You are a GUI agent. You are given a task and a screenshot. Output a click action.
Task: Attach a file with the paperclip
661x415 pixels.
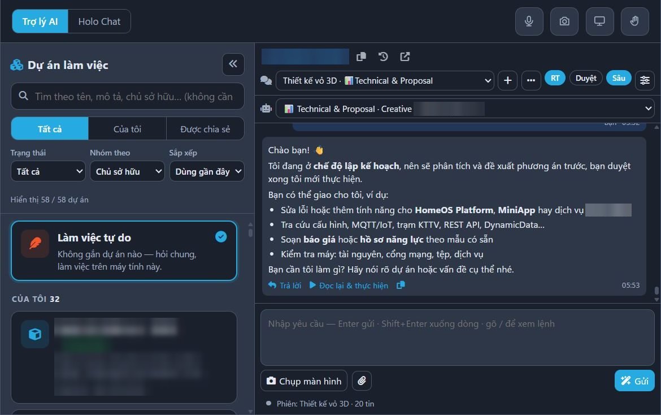click(x=362, y=381)
